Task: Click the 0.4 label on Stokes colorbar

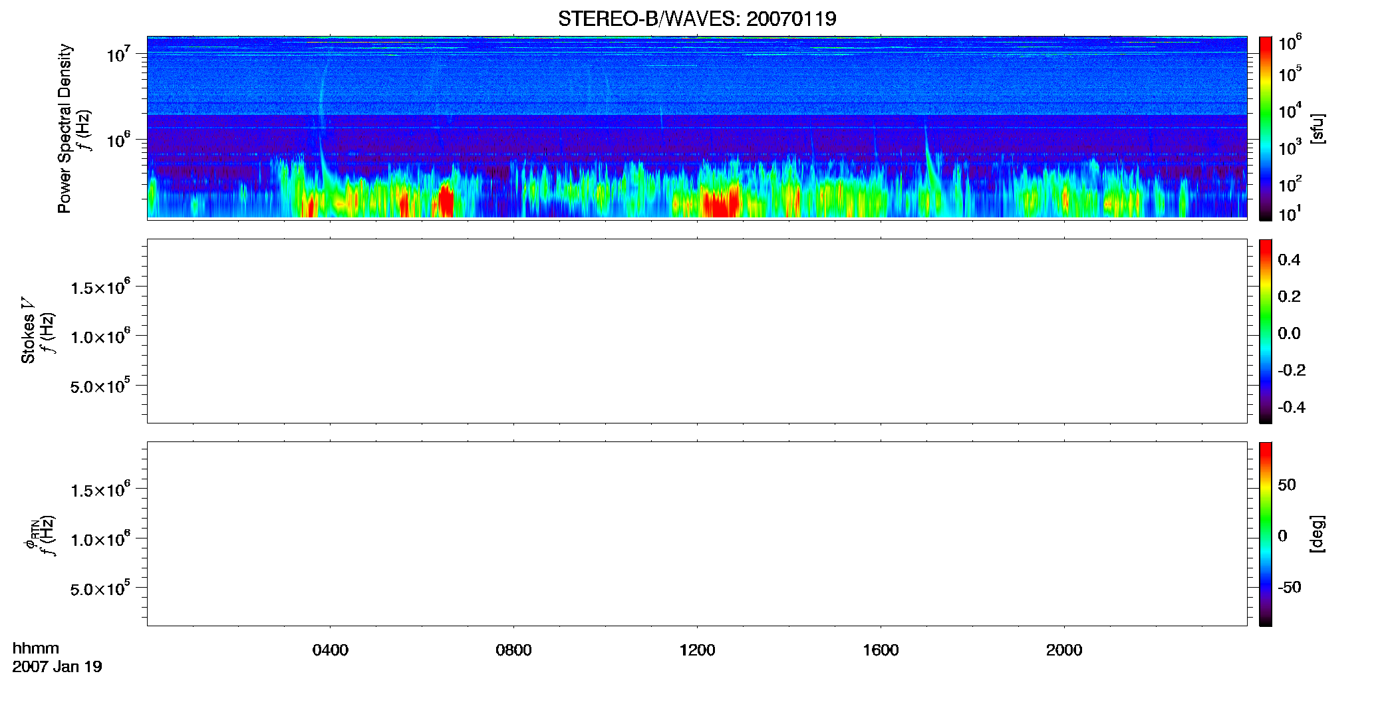Action: (x=1289, y=260)
